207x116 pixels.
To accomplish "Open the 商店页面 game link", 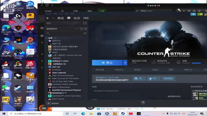I will point(100,70).
